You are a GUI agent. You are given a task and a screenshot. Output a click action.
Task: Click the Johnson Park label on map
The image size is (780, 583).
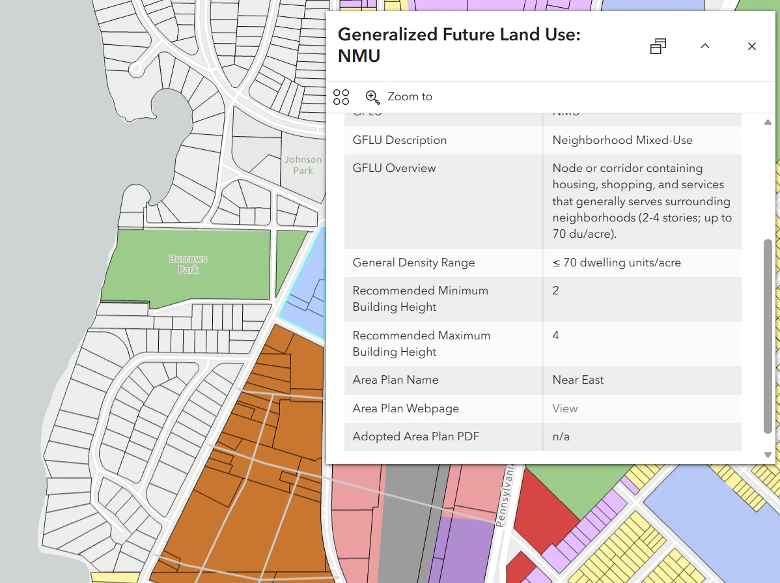point(303,165)
